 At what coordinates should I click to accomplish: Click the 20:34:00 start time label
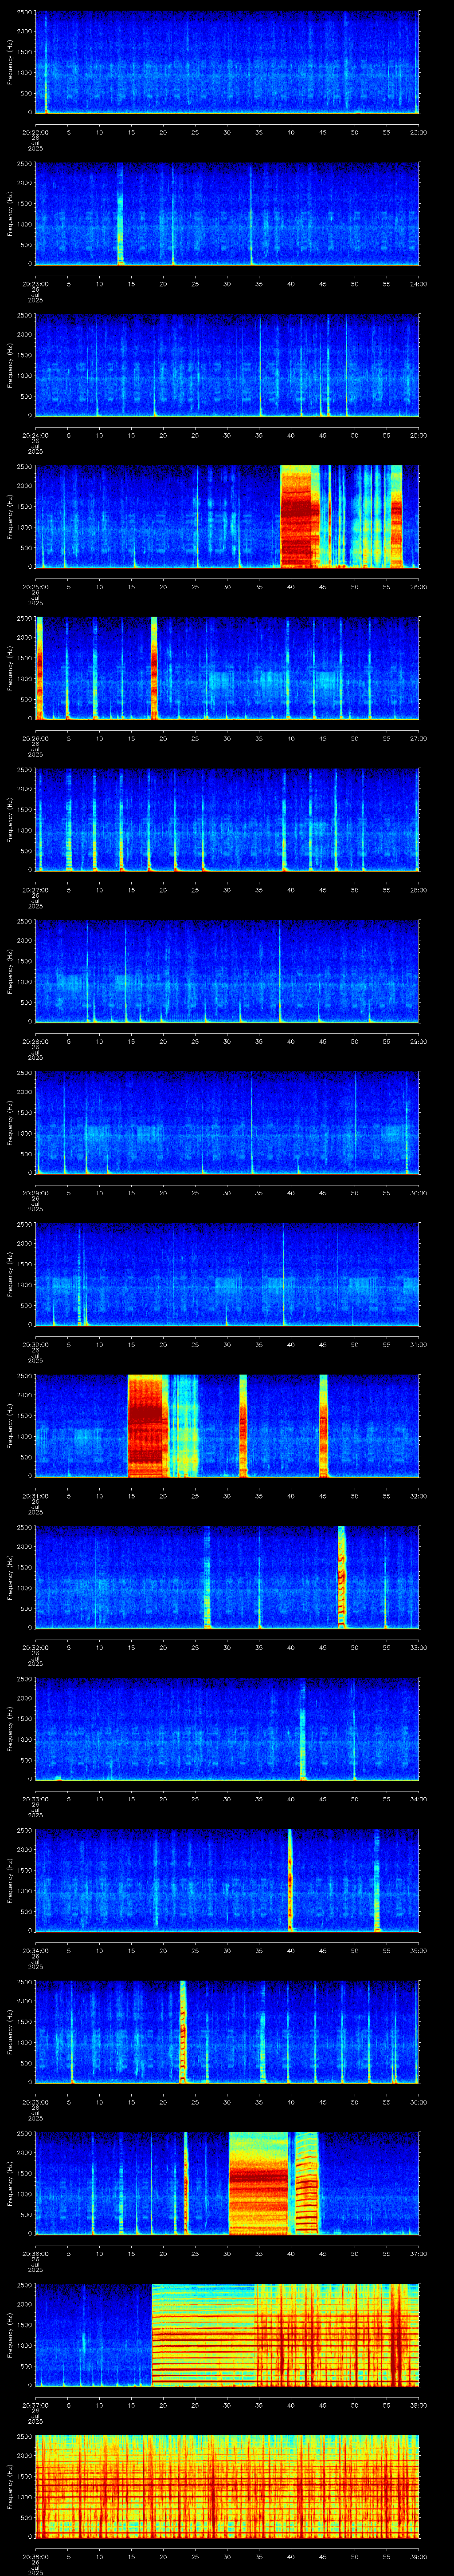click(x=35, y=1950)
